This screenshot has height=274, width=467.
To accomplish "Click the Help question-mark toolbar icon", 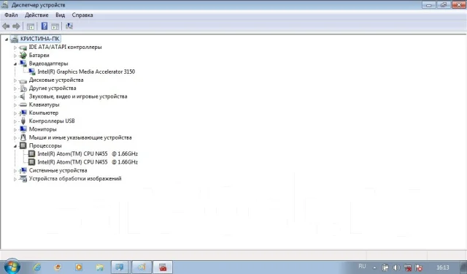I will click(44, 26).
